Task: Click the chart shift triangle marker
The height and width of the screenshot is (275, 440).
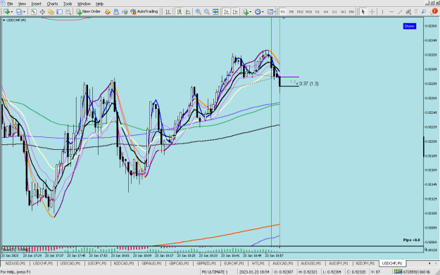Action: click(x=284, y=18)
